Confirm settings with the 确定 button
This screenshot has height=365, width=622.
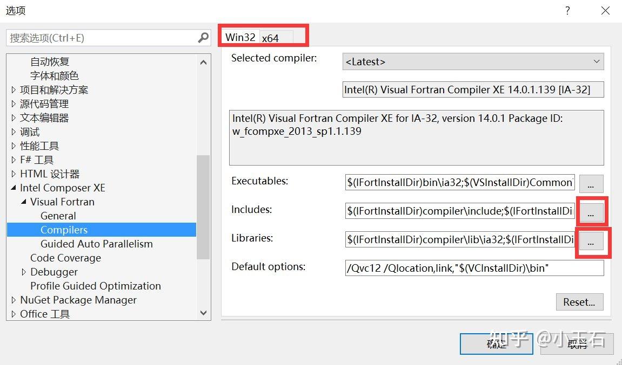(x=496, y=343)
